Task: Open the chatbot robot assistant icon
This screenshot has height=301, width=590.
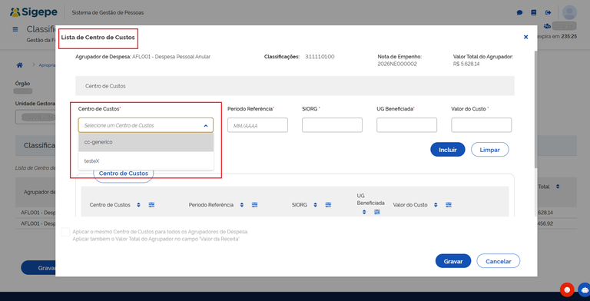Action: click(585, 289)
